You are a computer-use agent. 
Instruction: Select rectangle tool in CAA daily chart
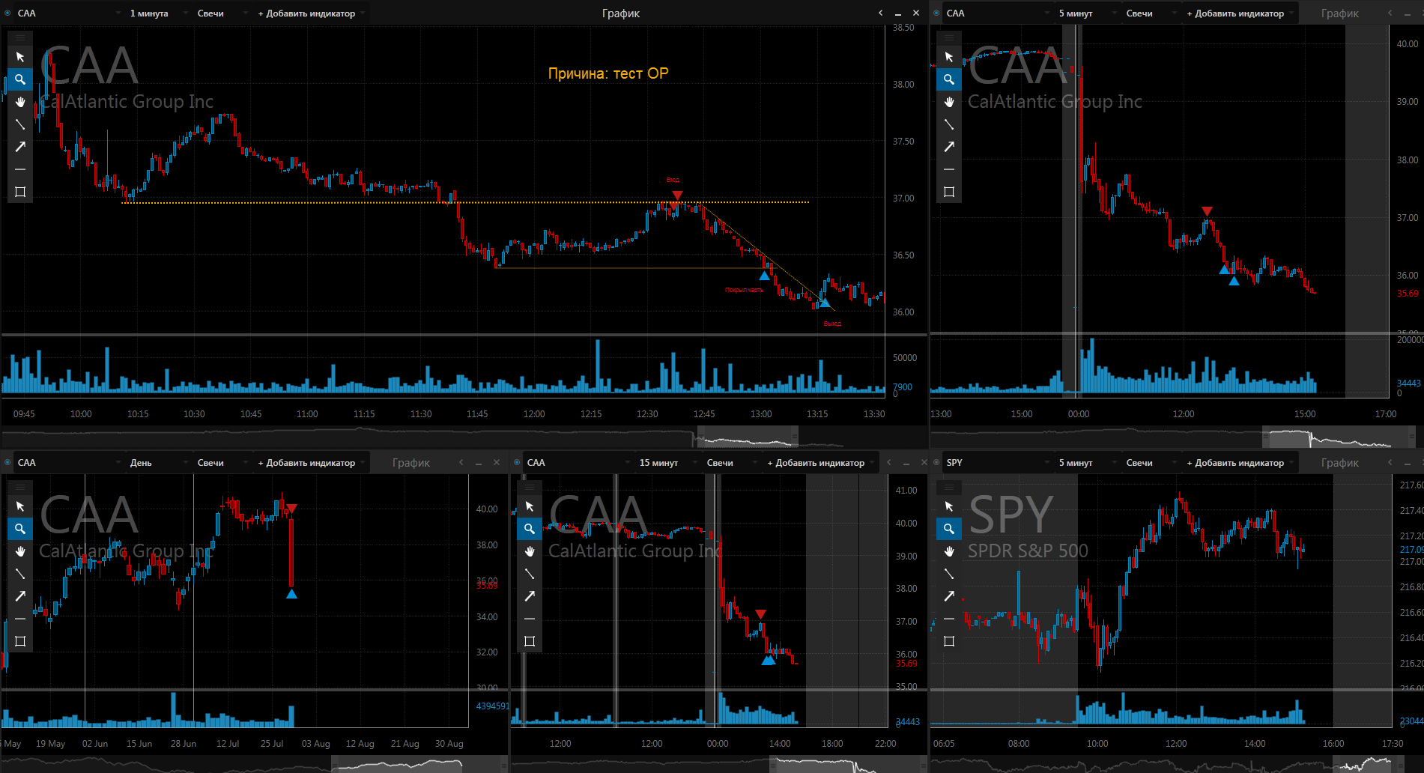coord(20,641)
